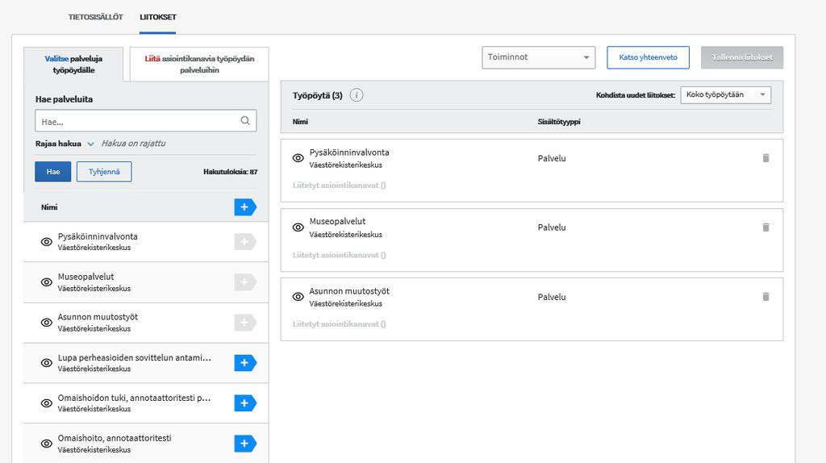Image resolution: width=826 pixels, height=463 pixels.
Task: Remove Asunnon muutostyöt with trash icon
Action: click(x=766, y=297)
